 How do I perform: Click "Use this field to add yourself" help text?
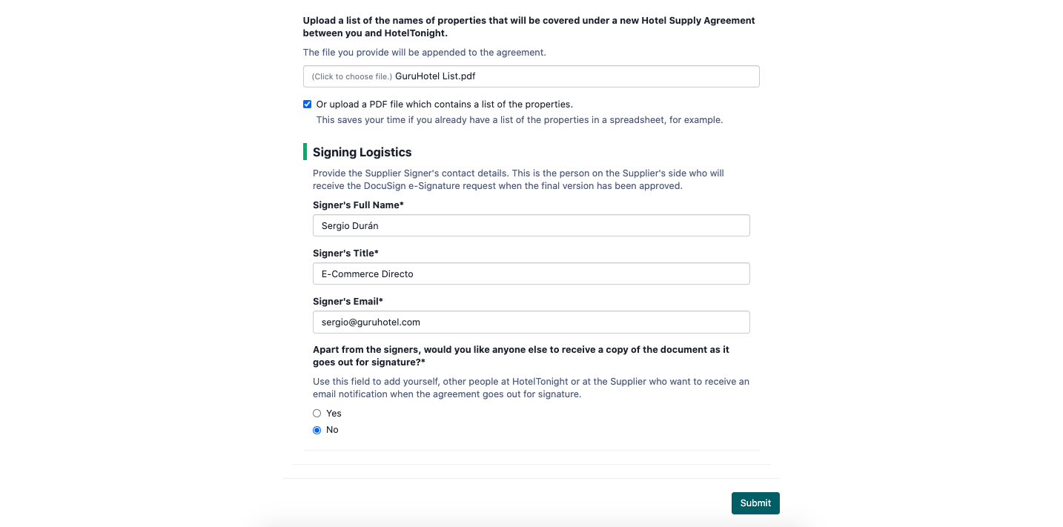pyautogui.click(x=531, y=388)
